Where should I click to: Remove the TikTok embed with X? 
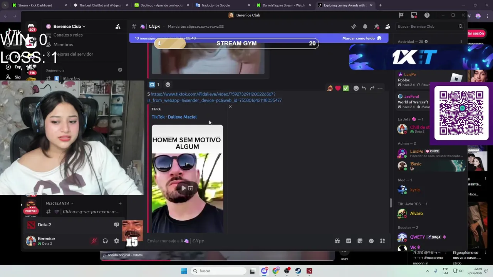[x=230, y=107]
